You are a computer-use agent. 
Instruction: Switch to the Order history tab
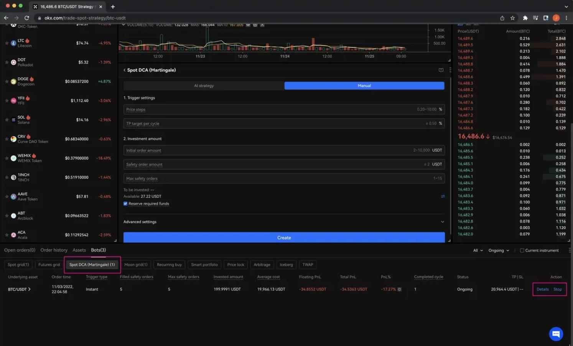click(54, 250)
